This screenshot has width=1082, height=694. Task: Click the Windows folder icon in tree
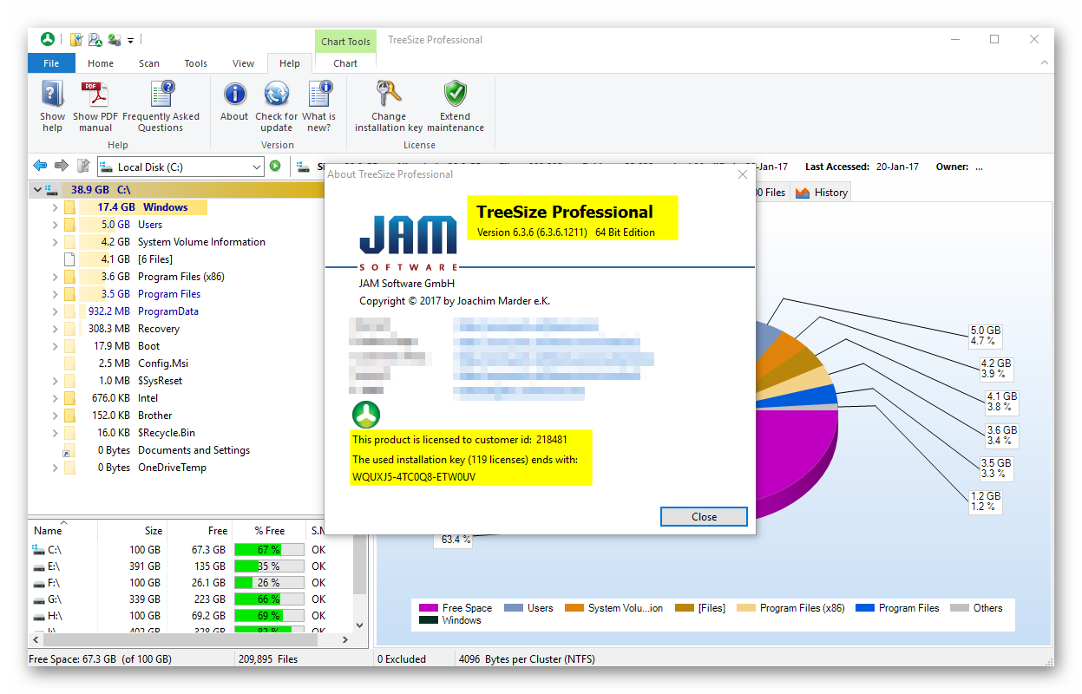[x=69, y=207]
